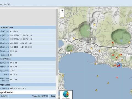132x99 pixels.
Task: Click the Tempo S column header
Action: (x=40, y=96)
